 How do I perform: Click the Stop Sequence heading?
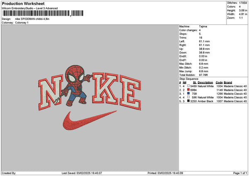[x=189, y=79]
